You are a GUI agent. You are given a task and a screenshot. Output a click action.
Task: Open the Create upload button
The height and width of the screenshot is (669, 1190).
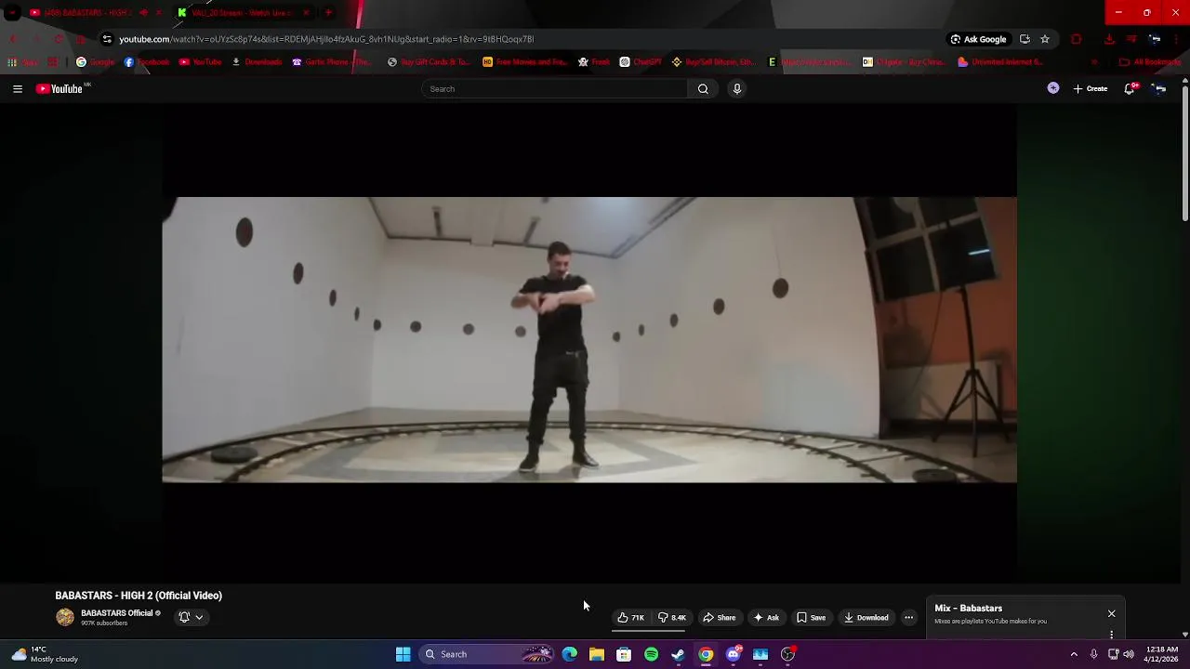tap(1091, 89)
